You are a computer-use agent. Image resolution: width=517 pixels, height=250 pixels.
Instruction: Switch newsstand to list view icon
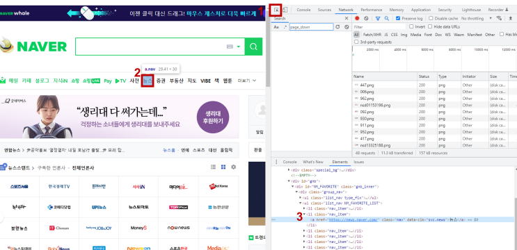tap(214, 167)
